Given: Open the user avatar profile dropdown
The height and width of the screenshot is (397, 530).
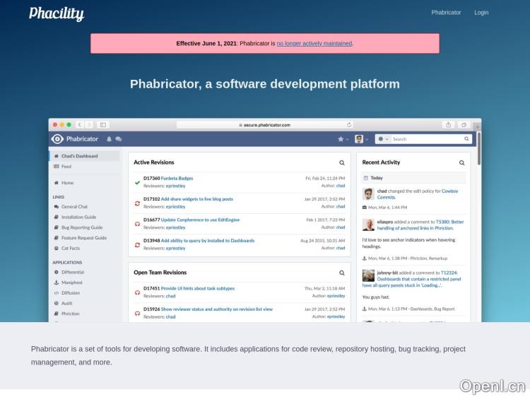Looking at the screenshot, I should 361,139.
